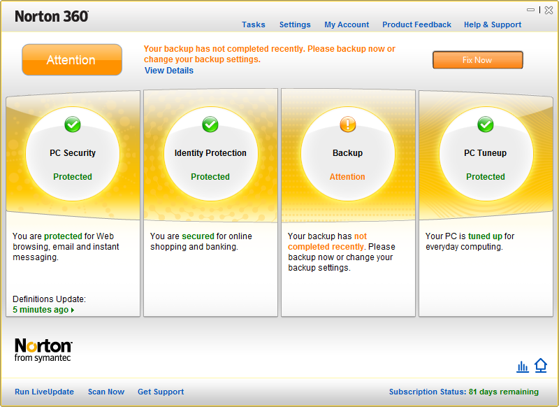Viewport: 559px width, 407px height.
Task: Open the View Details link
Action: (169, 70)
